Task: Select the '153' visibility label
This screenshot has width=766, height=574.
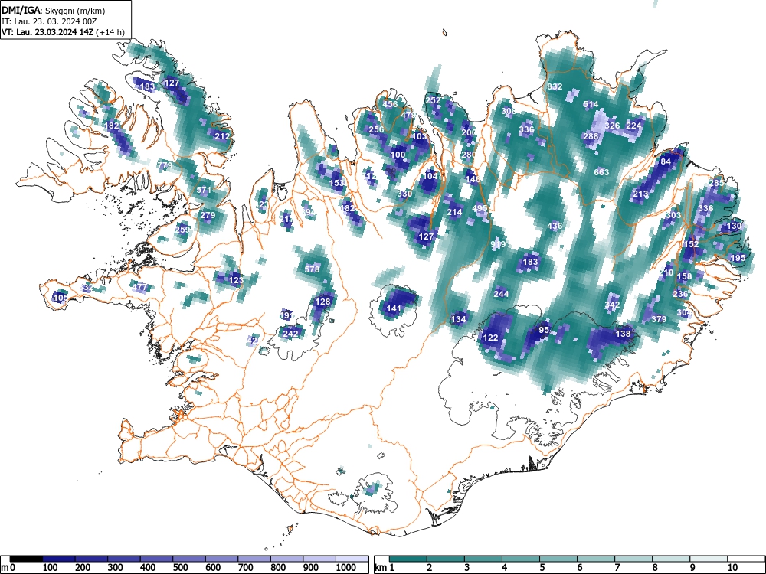Action: 336,183
